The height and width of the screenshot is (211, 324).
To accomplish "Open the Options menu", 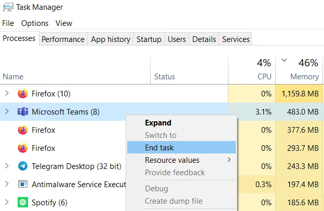I will [35, 23].
